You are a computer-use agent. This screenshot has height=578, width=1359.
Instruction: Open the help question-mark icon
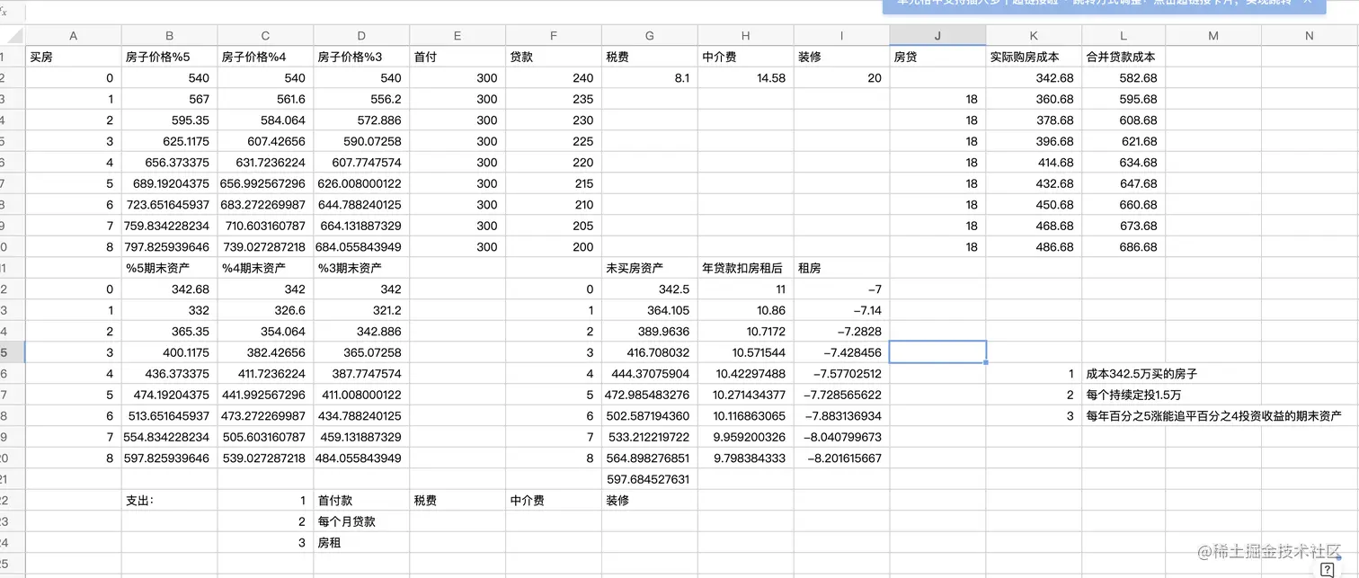click(1327, 569)
